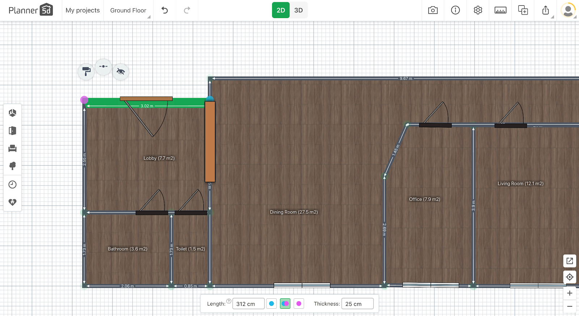Click the 3.02 m wall dimension
Viewport: 579px width, 316px height.
(147, 106)
